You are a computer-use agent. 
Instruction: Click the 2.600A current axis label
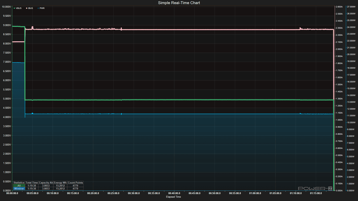[x=339, y=7]
